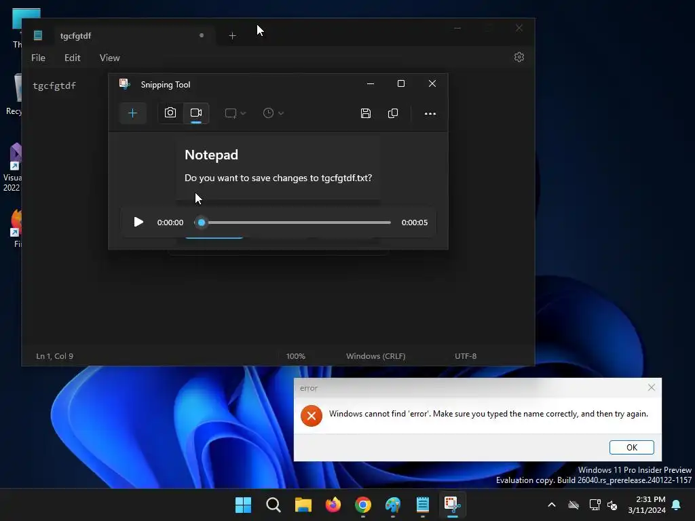The height and width of the screenshot is (521, 695).
Task: Click the Ln 1, Col 9 status entry
Action: (54, 356)
